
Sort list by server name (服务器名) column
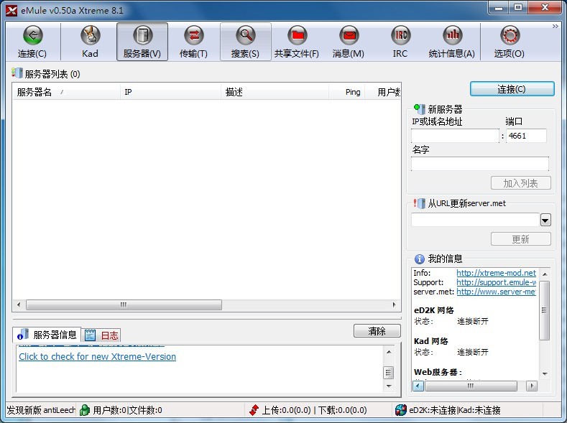point(65,92)
